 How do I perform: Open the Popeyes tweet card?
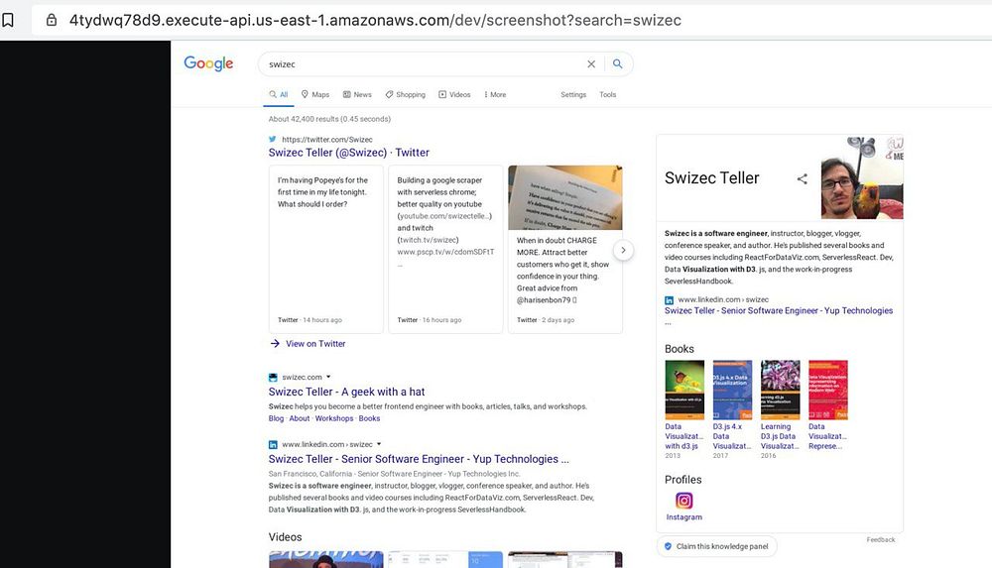[x=325, y=249]
